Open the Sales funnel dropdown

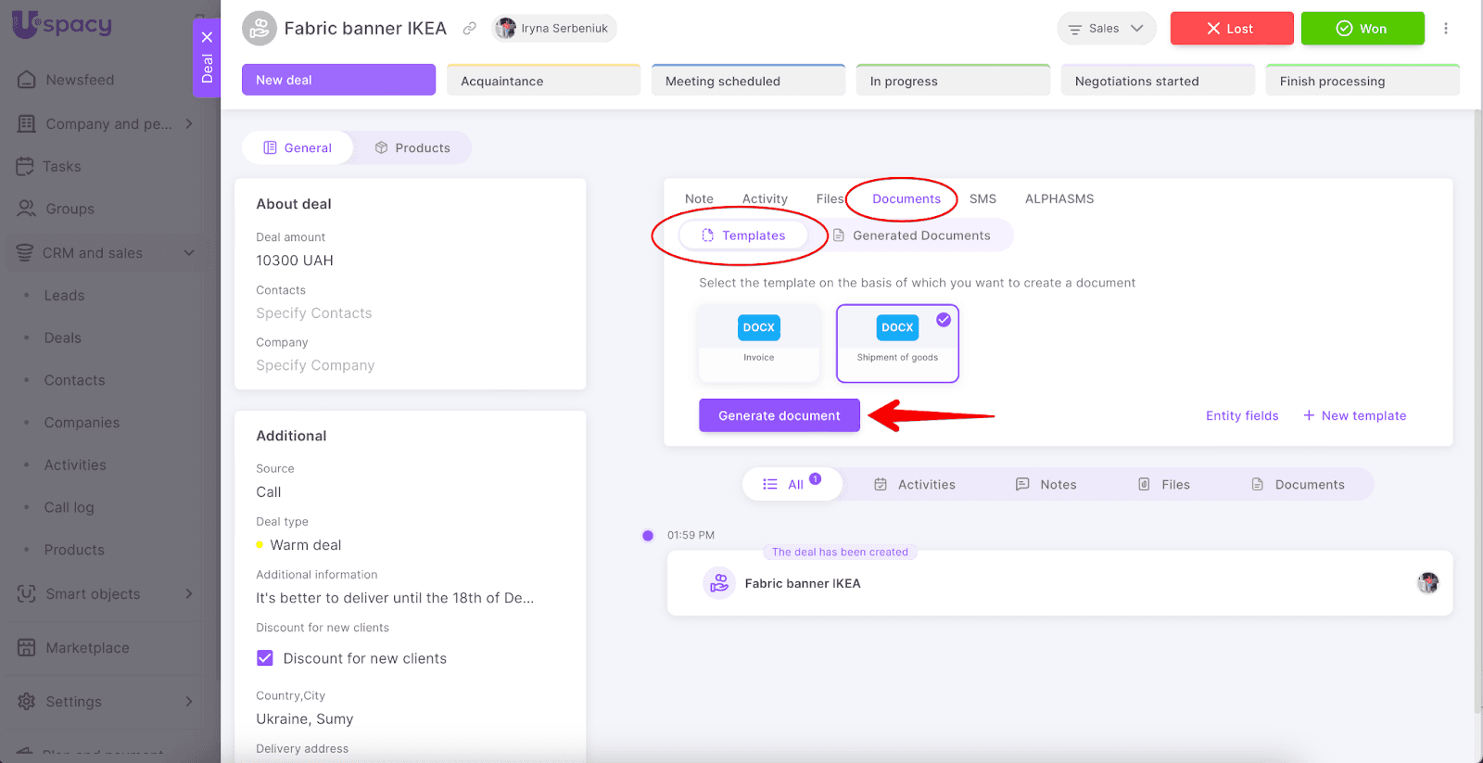tap(1106, 29)
